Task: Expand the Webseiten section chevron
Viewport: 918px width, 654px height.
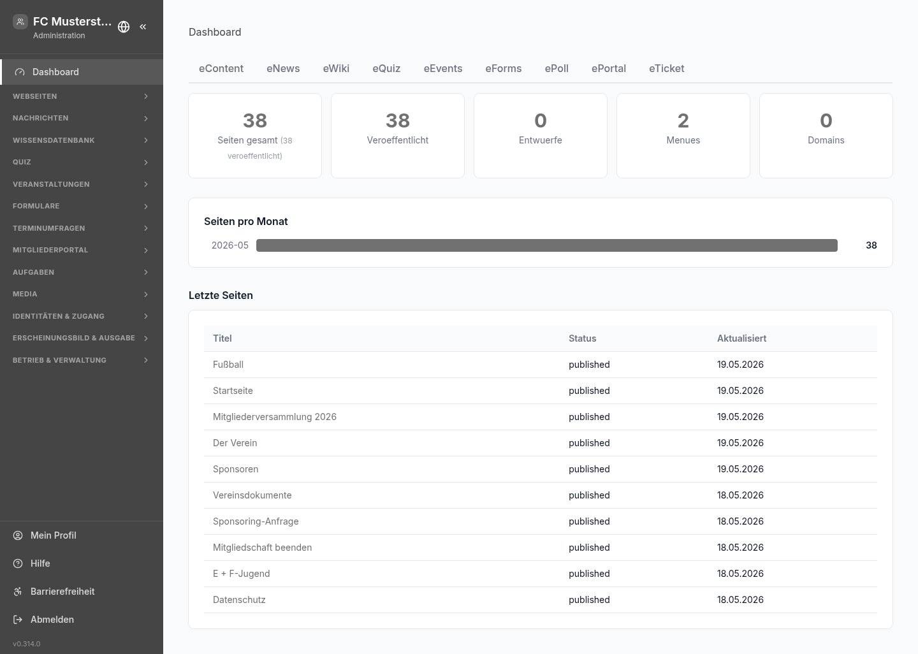Action: [x=146, y=96]
